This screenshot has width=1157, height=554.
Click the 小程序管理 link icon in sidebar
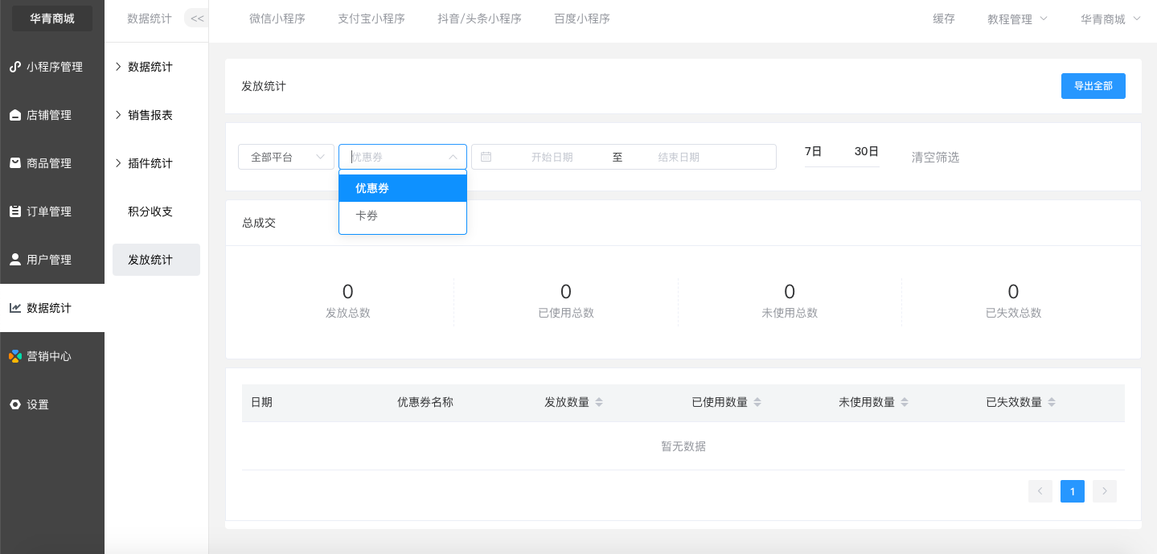[15, 67]
